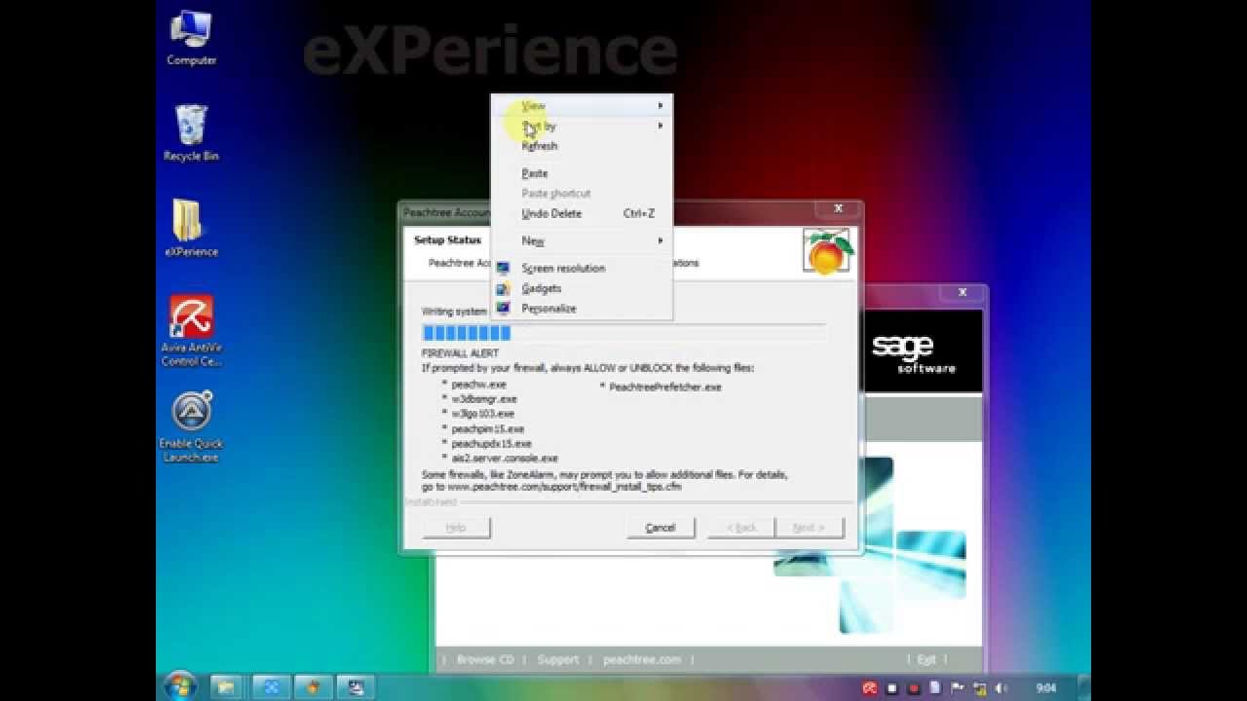Image resolution: width=1247 pixels, height=701 pixels.
Task: Click the Back button in setup dialog
Action: (x=741, y=528)
